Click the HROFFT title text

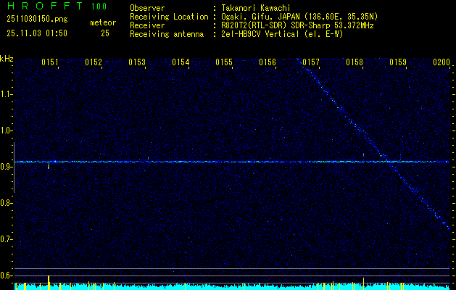(x=45, y=6)
